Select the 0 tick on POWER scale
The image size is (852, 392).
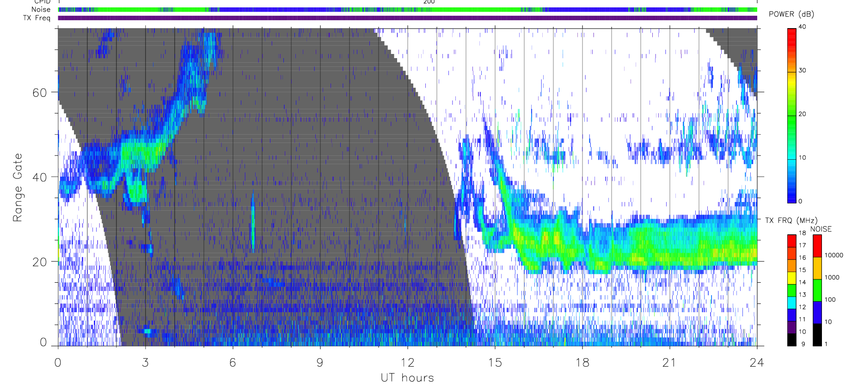(x=800, y=201)
